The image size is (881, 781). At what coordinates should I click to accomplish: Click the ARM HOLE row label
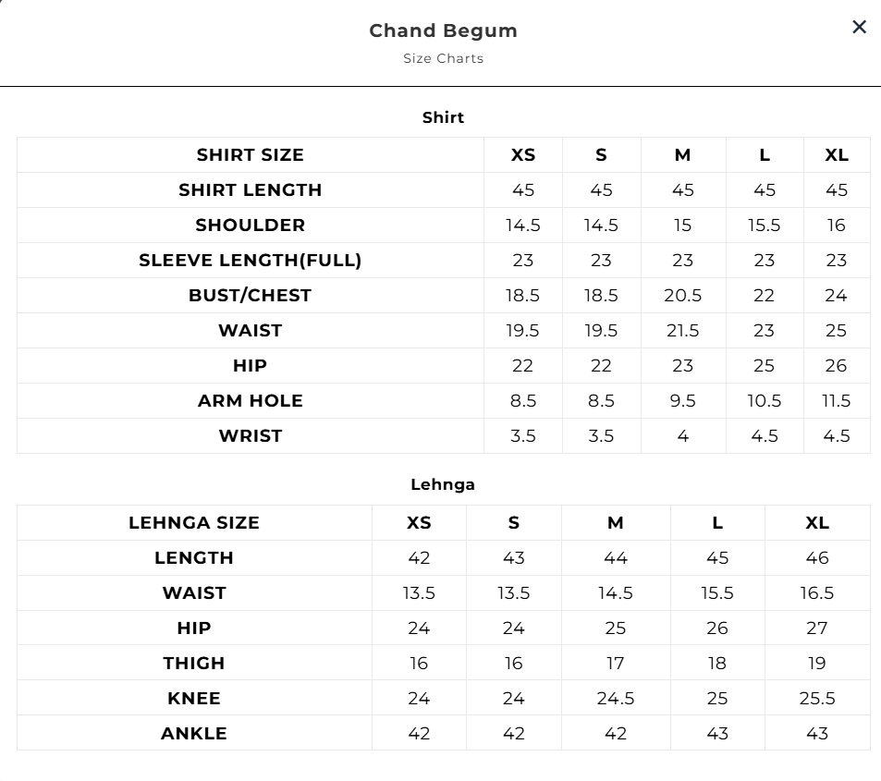250,401
